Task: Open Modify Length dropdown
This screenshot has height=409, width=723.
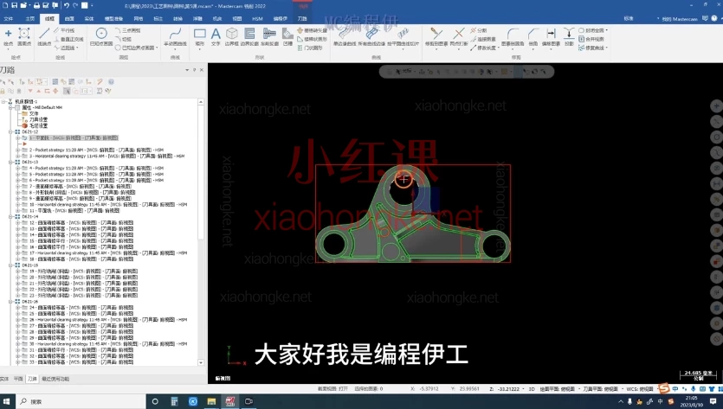Action: click(x=499, y=48)
